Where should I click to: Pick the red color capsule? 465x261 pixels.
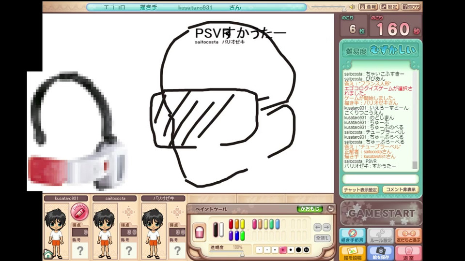(x=231, y=224)
